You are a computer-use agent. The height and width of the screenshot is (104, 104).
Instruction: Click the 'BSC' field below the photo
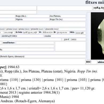click(91, 62)
